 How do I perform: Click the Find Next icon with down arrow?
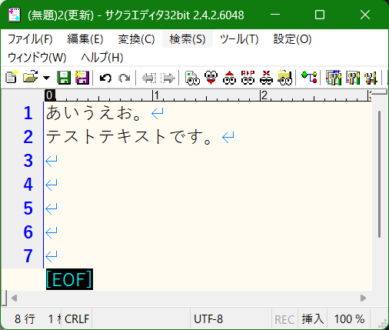[211, 78]
